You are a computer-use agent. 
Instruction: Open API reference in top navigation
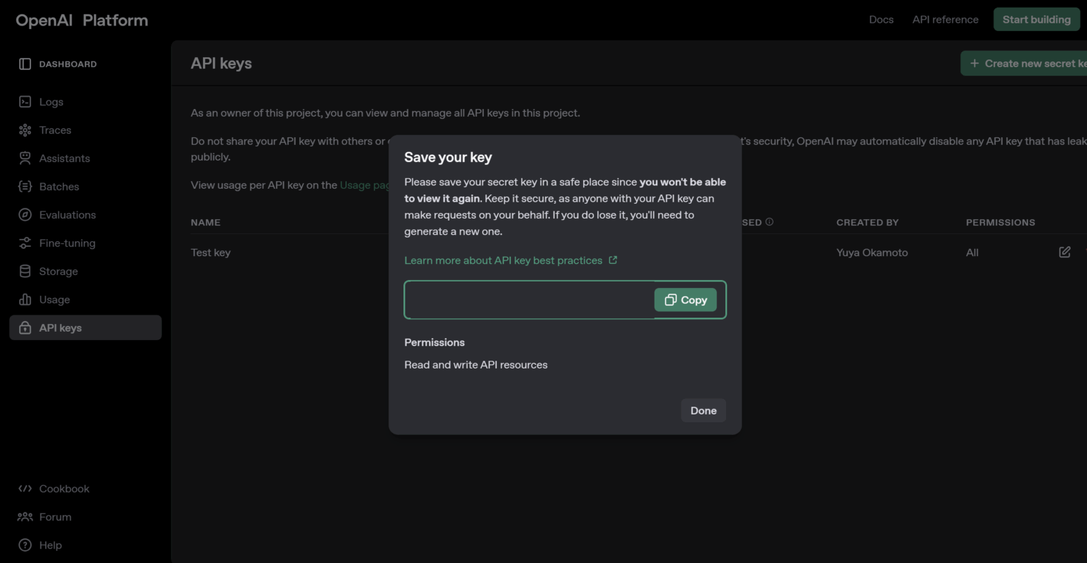click(x=945, y=20)
